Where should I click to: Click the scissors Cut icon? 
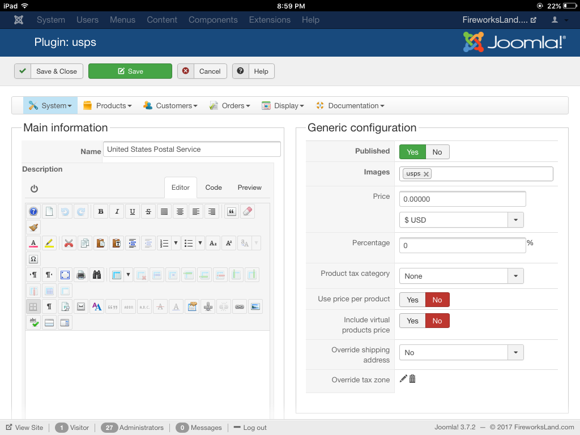click(69, 244)
